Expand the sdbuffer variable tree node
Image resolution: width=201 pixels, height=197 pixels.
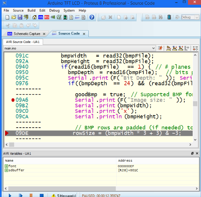click(6, 170)
